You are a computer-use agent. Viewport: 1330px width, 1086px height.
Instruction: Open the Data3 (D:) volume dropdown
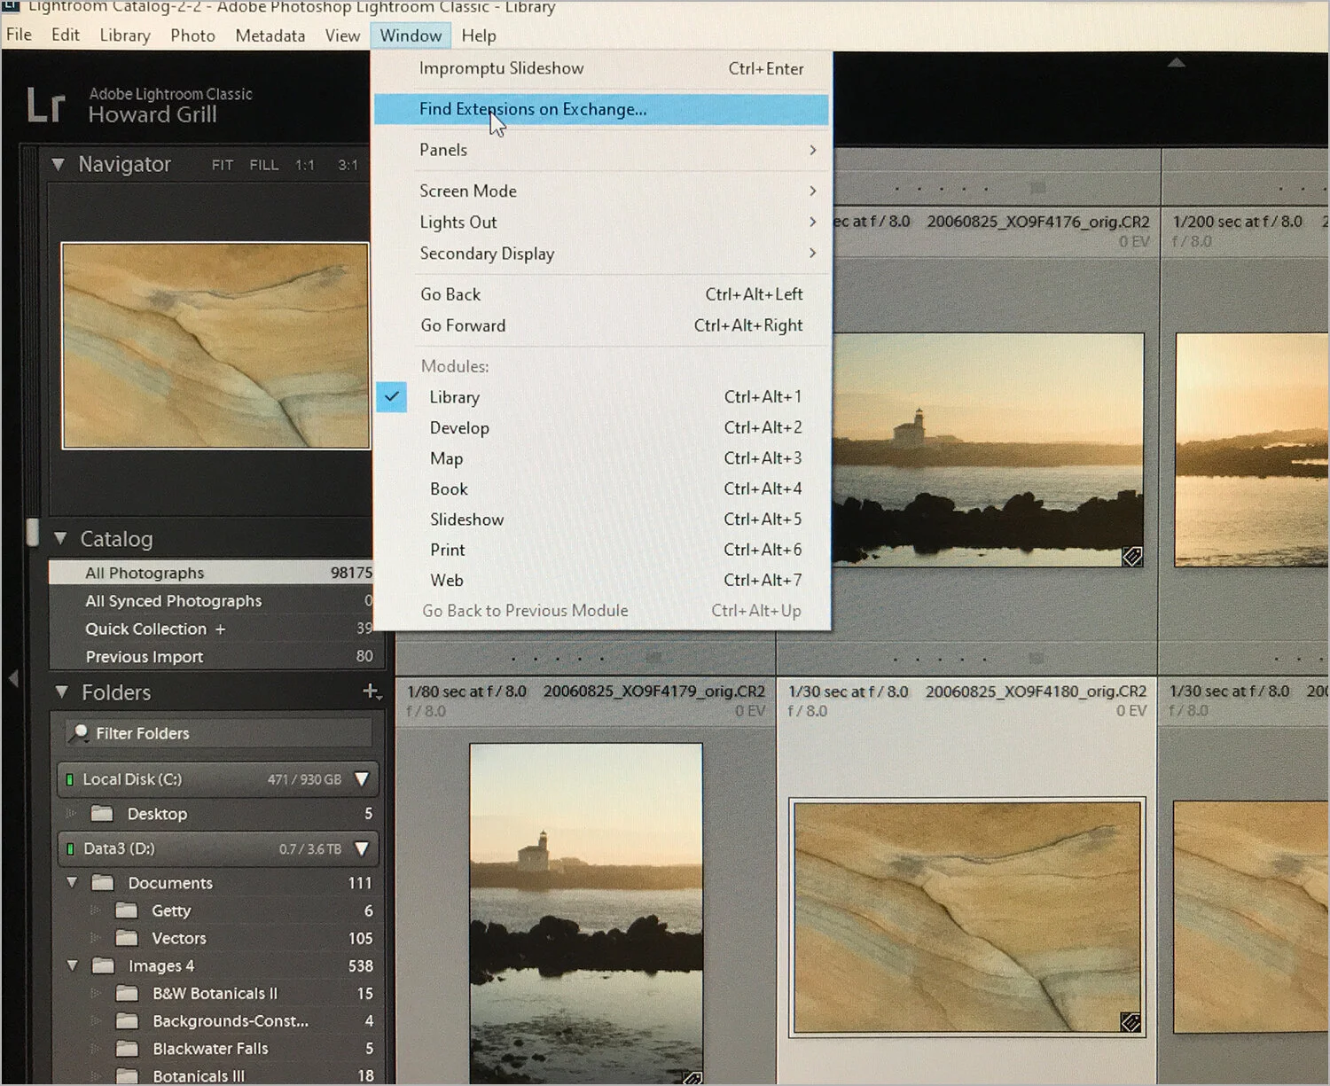pos(362,848)
